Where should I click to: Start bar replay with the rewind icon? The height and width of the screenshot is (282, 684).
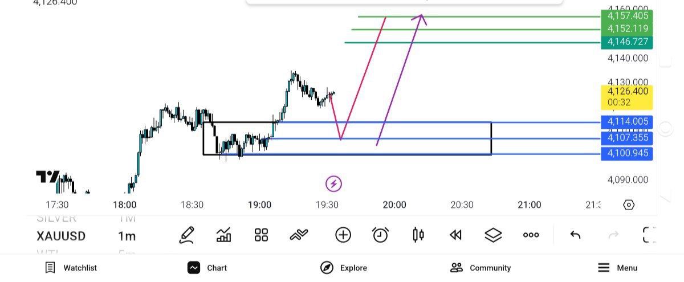point(455,235)
